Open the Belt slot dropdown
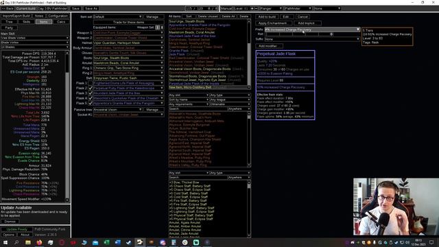This screenshot has height=247, width=439. pyautogui.click(x=128, y=78)
